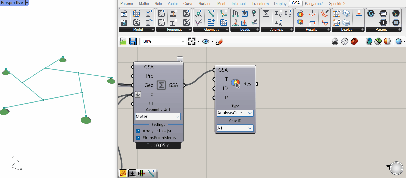Click the orange Create Section I-beam icon

point(174,14)
